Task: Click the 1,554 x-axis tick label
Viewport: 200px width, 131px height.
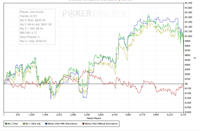Action: (x=45, y=115)
